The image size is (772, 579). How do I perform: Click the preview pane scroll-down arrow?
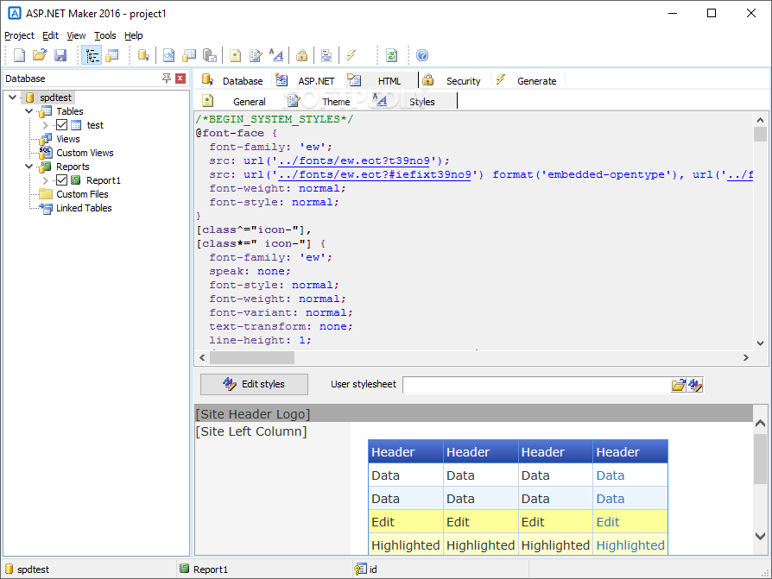(x=760, y=536)
